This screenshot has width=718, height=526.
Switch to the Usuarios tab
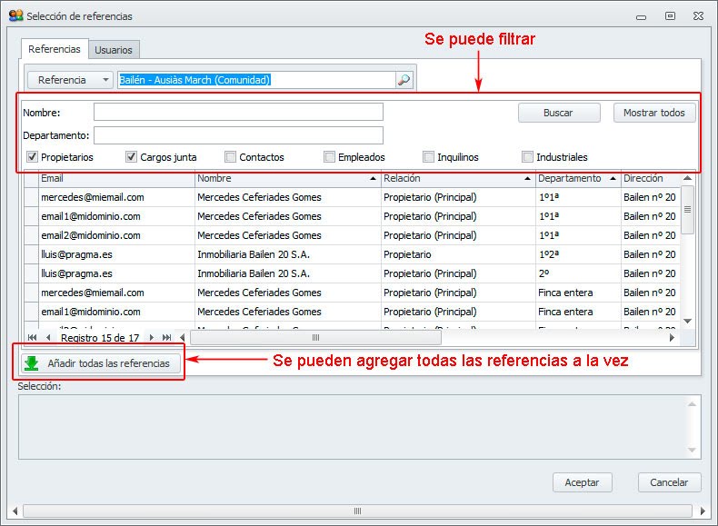click(114, 50)
